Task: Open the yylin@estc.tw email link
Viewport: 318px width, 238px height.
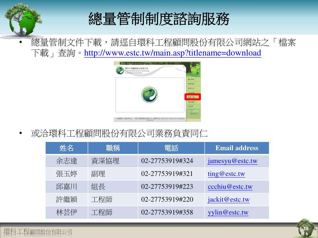Action: [228, 212]
